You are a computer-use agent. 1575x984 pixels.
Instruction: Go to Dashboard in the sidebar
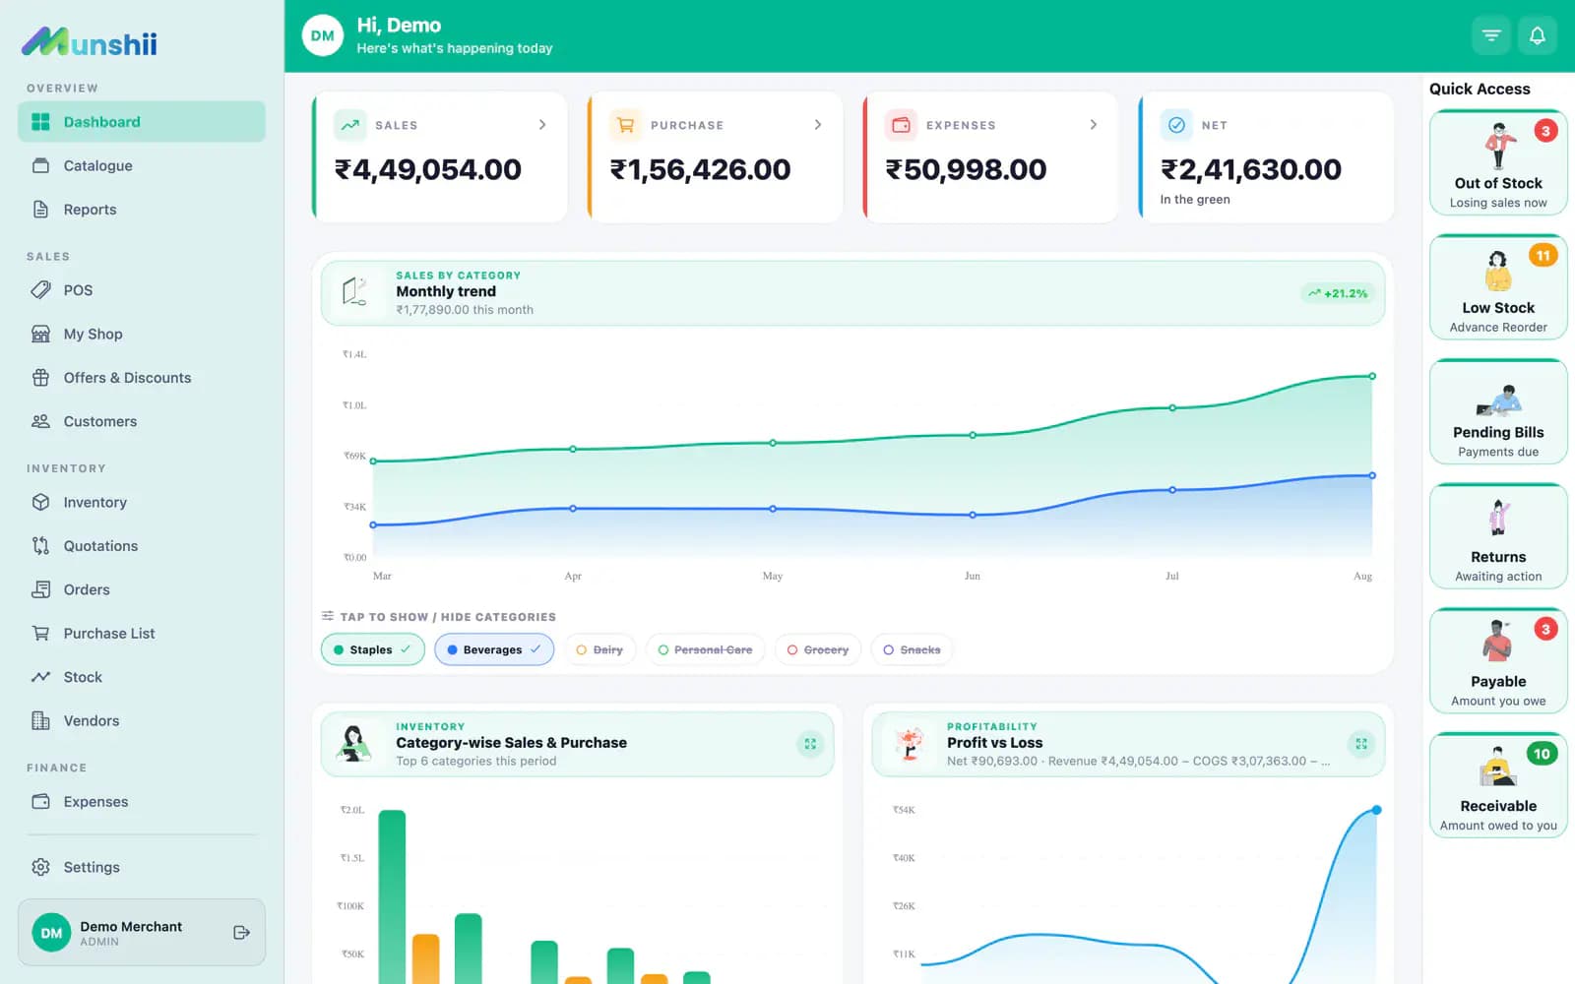coord(142,122)
